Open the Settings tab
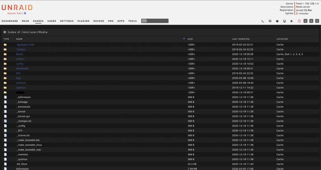Screen dimensions: 321x170 (x=67, y=21)
